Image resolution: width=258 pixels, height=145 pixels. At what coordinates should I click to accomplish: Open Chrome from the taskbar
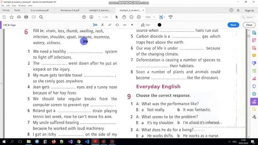(x=79, y=141)
